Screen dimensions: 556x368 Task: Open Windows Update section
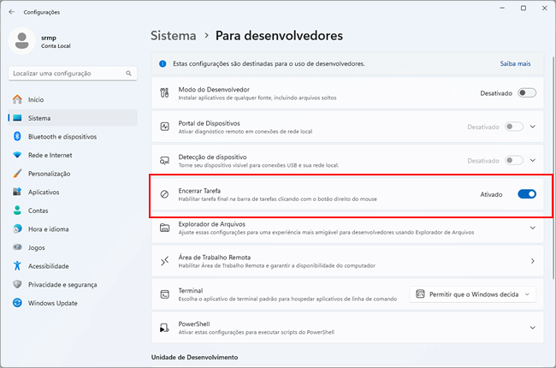(73, 303)
